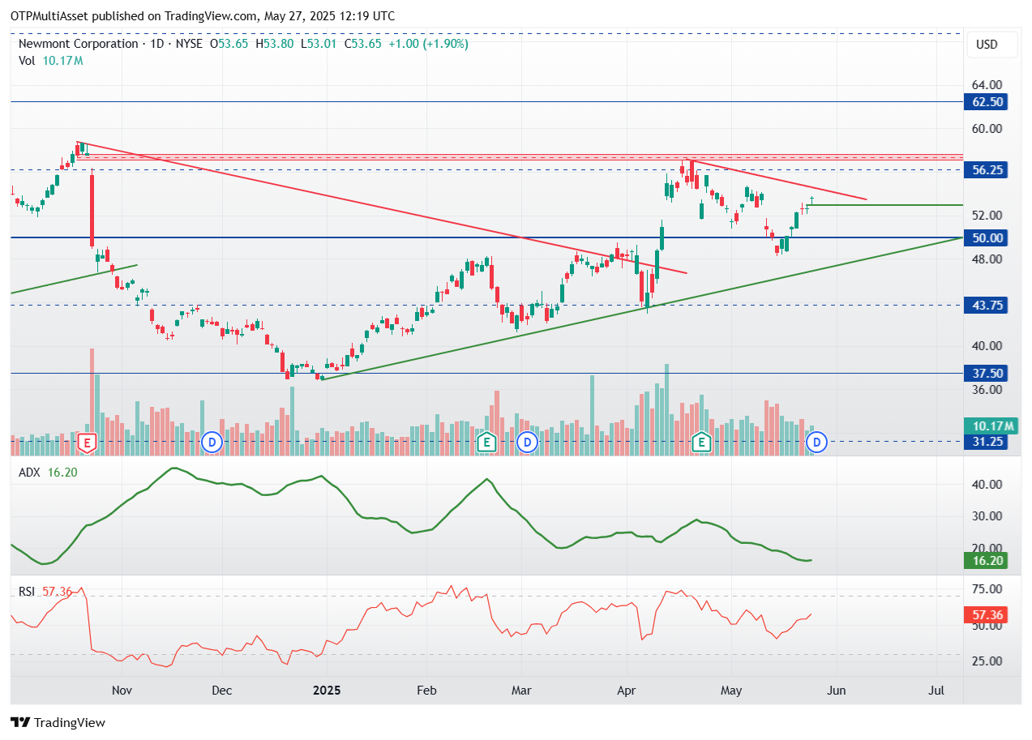Image resolution: width=1032 pixels, height=740 pixels.
Task: Select the 37.50 price level label
Action: (985, 374)
